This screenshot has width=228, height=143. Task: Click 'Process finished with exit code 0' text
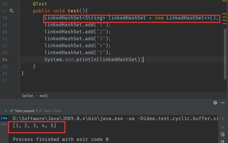[61, 139]
